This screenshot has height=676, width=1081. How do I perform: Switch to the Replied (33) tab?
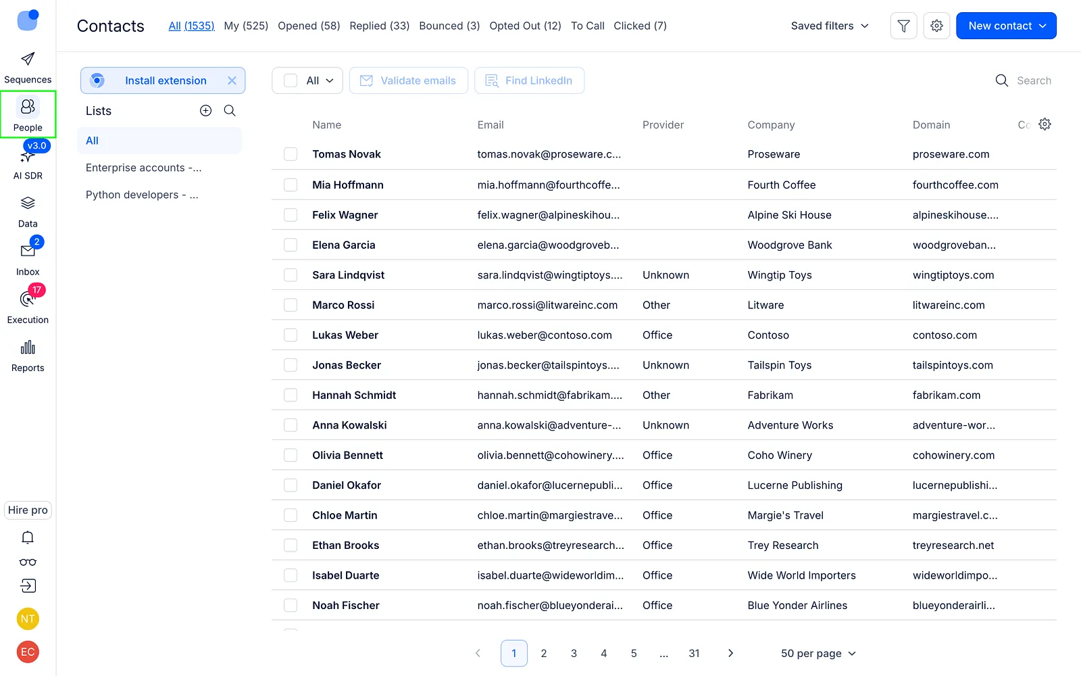coord(380,26)
